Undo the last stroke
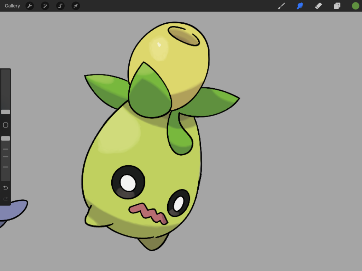Image resolution: width=362 pixels, height=271 pixels. tap(6, 188)
